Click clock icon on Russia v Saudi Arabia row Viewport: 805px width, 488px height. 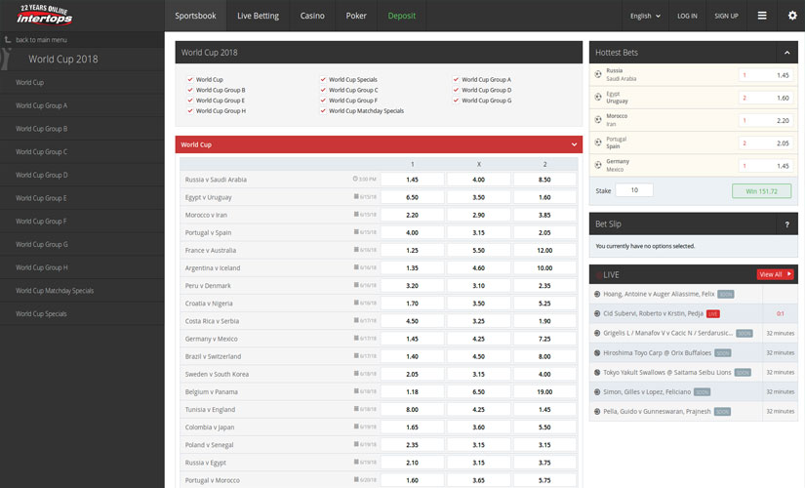pyautogui.click(x=355, y=179)
